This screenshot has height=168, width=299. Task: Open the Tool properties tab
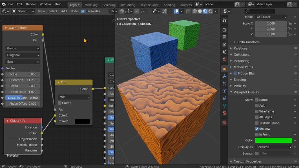(x=224, y=20)
